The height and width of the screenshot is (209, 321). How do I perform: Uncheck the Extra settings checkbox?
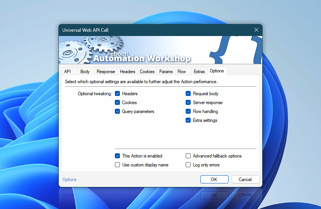click(188, 120)
